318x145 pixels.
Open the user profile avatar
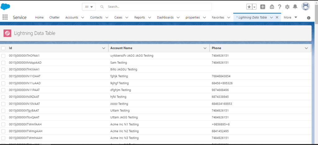coord(306,6)
